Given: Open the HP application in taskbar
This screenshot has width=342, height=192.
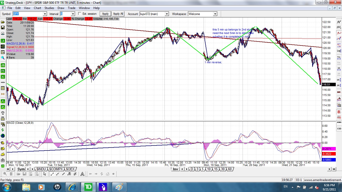Looking at the screenshot, I should 57,187.
